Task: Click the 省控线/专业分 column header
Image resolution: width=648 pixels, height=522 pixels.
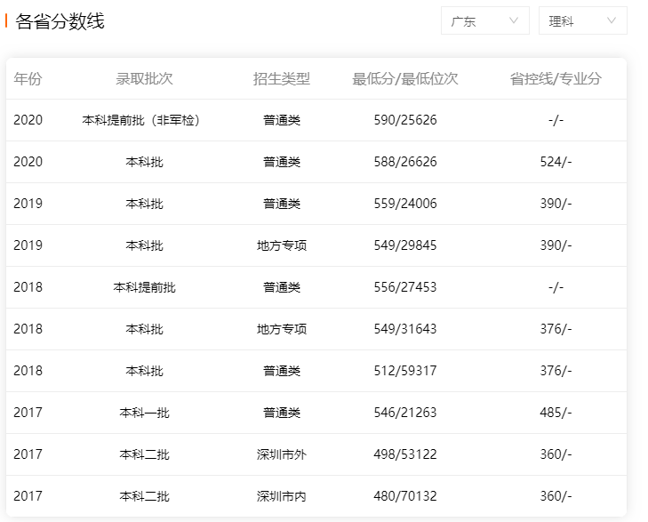Action: coord(556,78)
